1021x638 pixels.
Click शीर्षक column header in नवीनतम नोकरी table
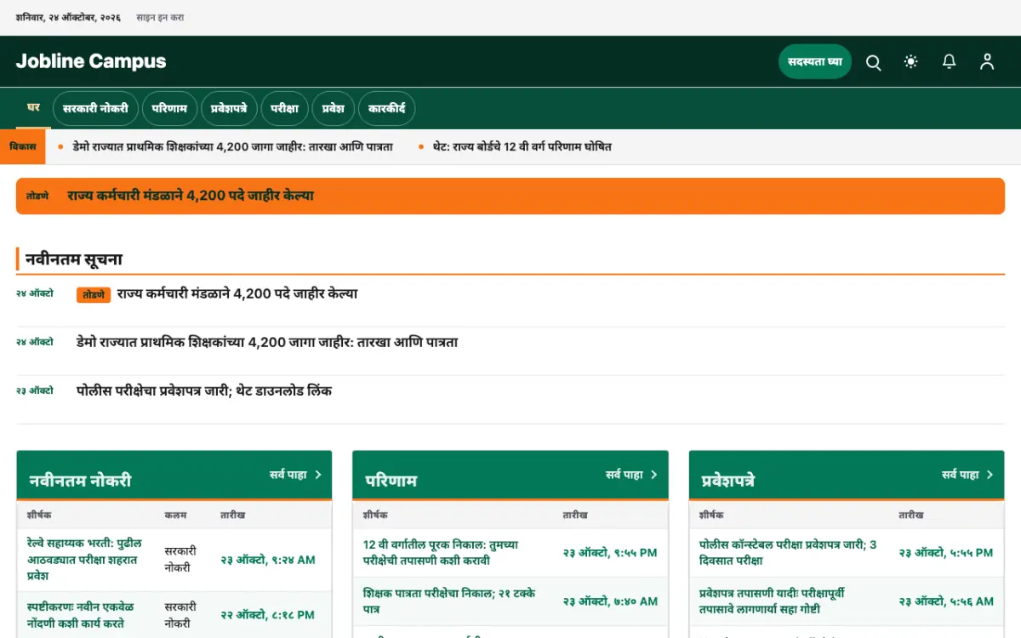tap(39, 515)
